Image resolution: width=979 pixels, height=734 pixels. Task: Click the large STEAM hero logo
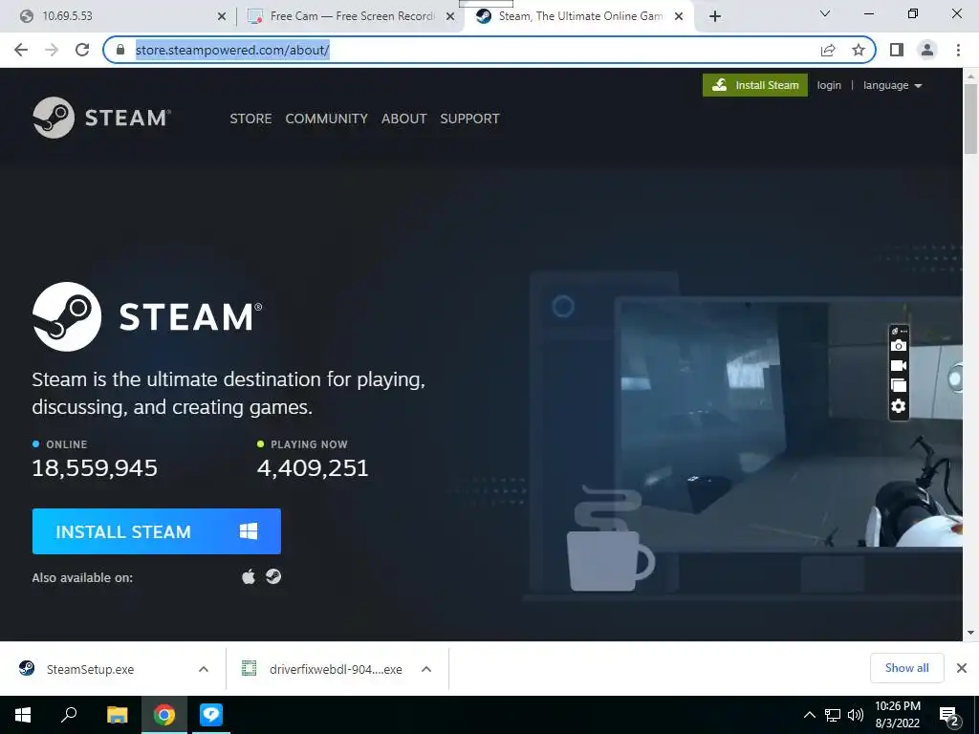(147, 316)
